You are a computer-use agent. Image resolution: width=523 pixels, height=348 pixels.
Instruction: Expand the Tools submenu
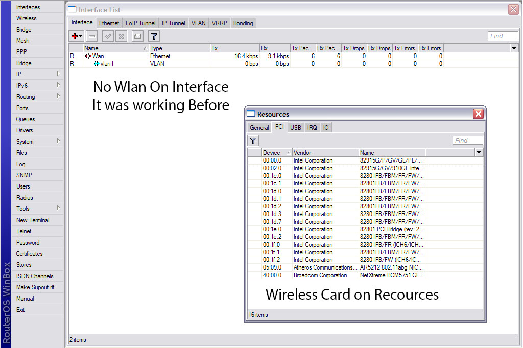point(38,208)
